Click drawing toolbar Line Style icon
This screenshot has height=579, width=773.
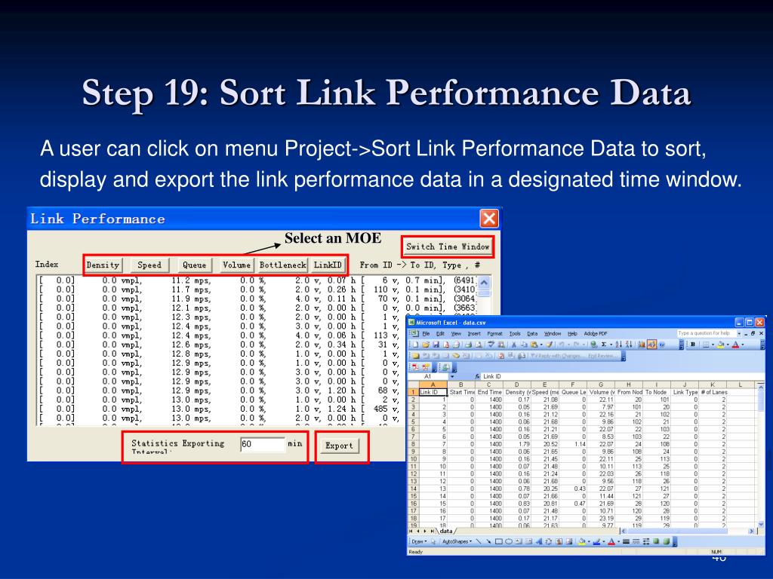(626, 541)
